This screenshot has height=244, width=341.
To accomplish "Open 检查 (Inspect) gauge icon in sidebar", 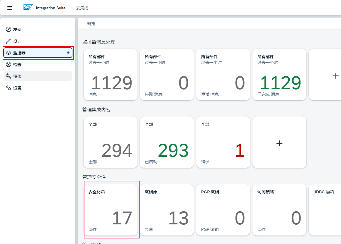I will 8,64.
